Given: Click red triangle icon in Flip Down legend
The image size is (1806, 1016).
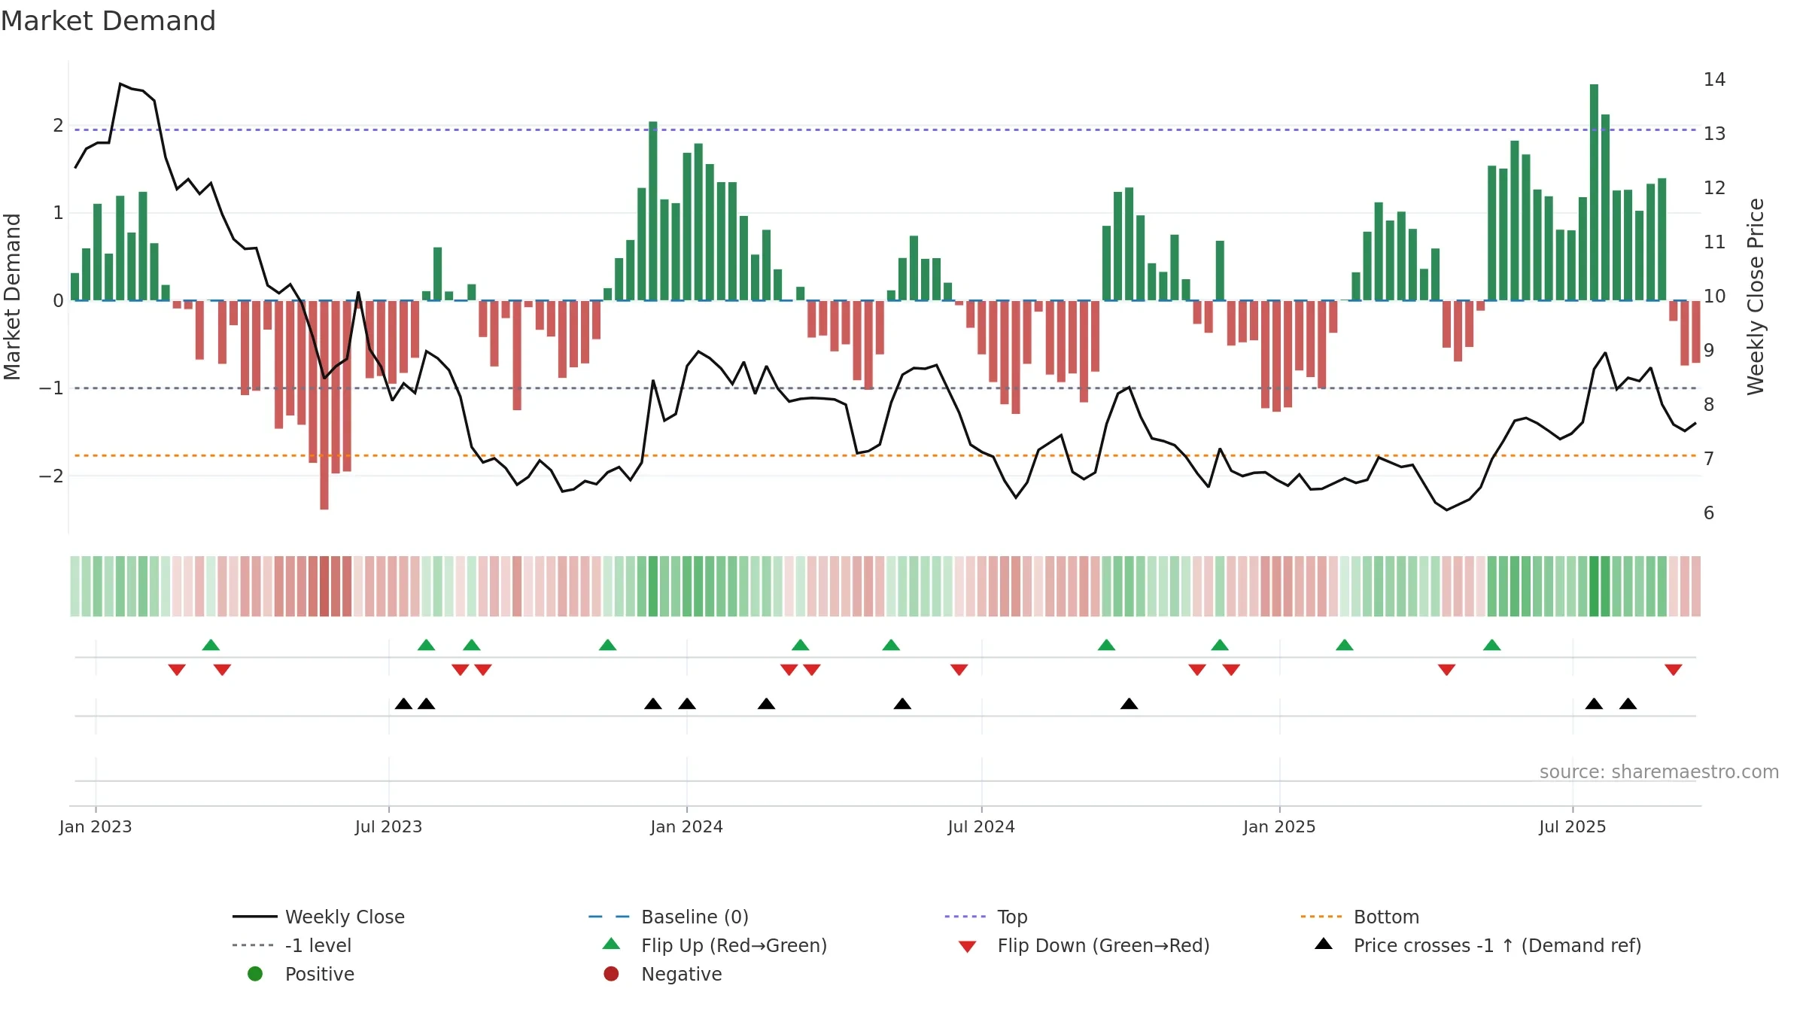Looking at the screenshot, I should 968,947.
